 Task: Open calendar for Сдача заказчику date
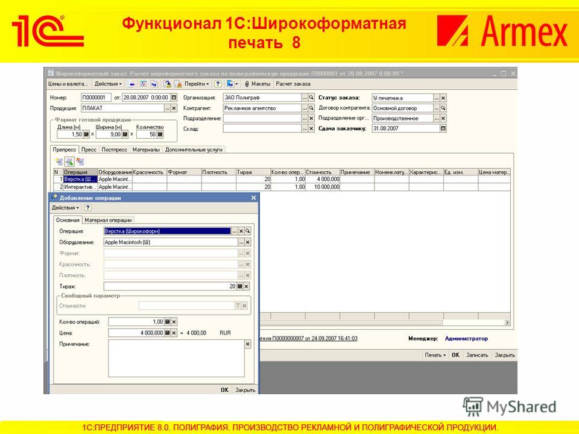(443, 128)
